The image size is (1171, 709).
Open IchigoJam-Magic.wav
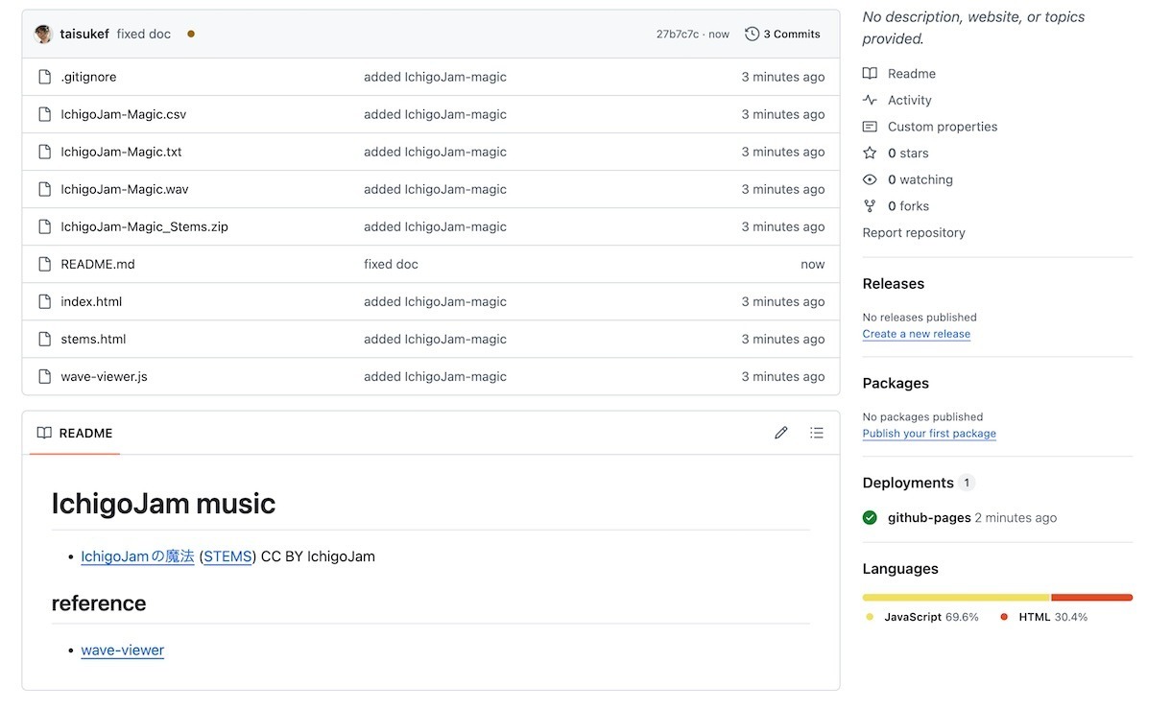coord(125,189)
